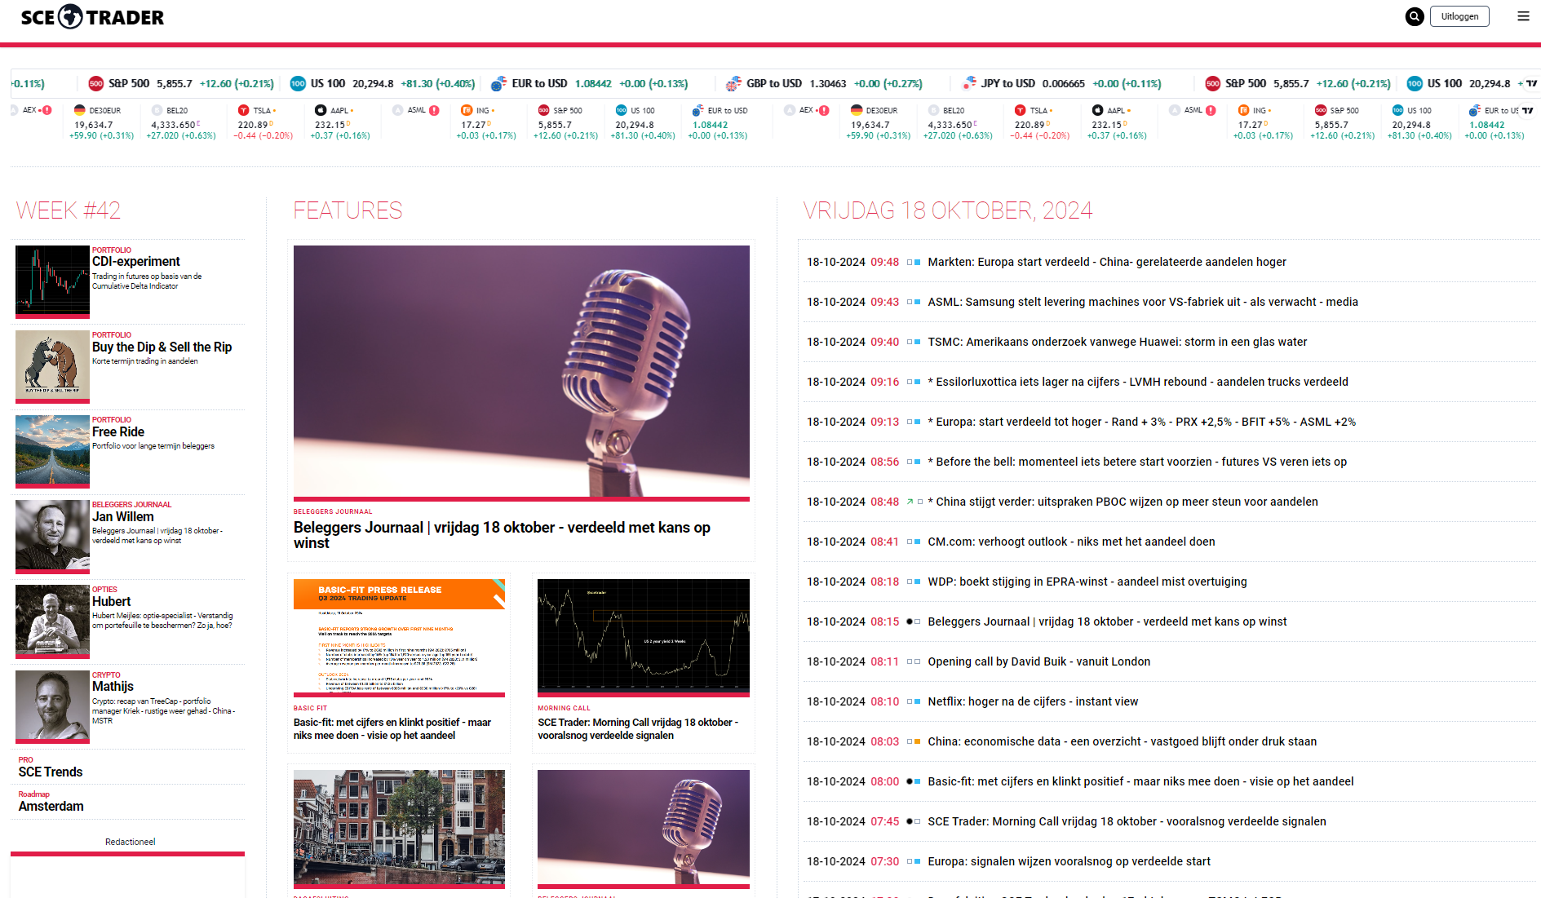
Task: Open WDP EPRA-winst news item
Action: click(x=1087, y=582)
